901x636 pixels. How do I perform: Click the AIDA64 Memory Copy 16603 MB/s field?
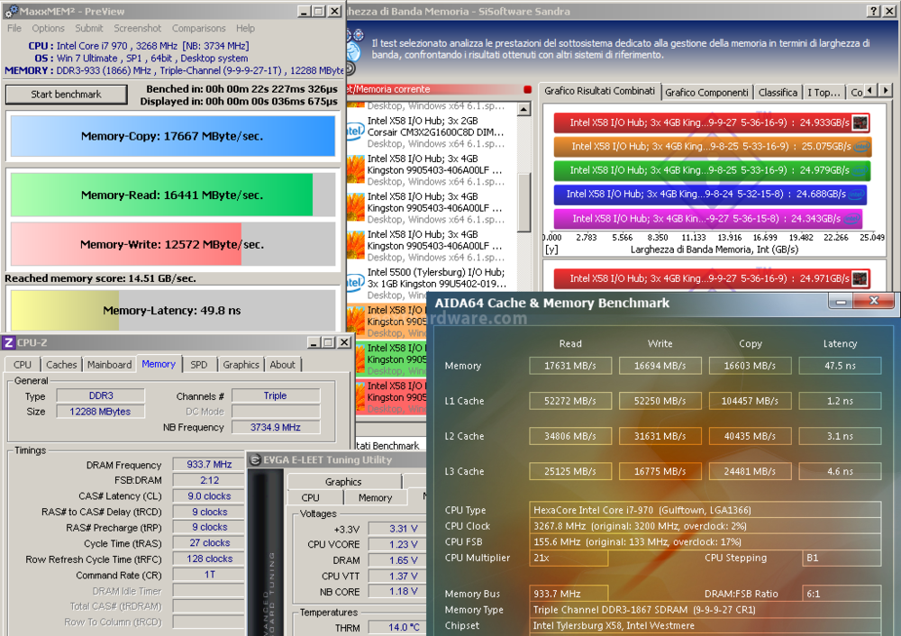pos(750,366)
